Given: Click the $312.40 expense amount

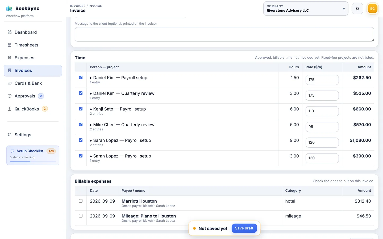Looking at the screenshot, I should pyautogui.click(x=363, y=201).
